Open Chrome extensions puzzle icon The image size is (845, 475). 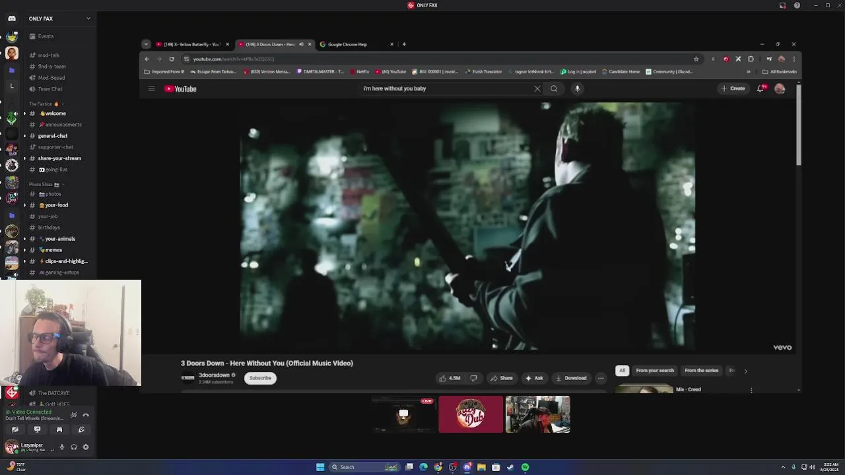click(x=751, y=59)
